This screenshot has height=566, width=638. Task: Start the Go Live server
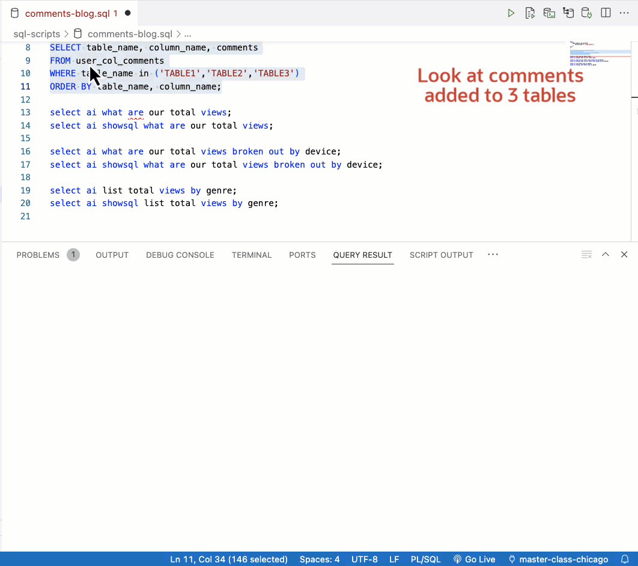(474, 559)
